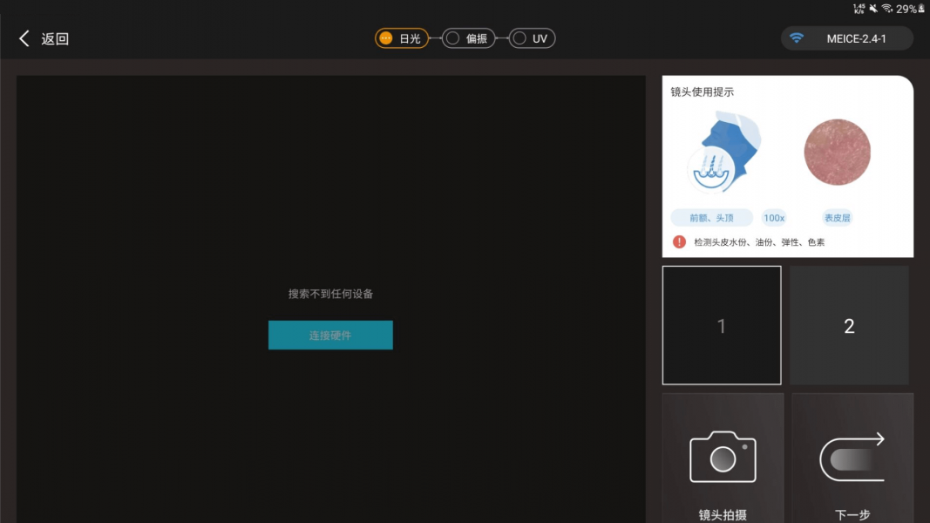This screenshot has height=523, width=930.
Task: Tap the next-step arrow icon above 下一步
Action: point(852,457)
